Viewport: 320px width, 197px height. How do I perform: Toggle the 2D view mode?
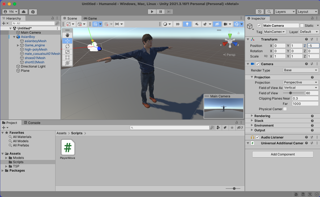coord(177,24)
